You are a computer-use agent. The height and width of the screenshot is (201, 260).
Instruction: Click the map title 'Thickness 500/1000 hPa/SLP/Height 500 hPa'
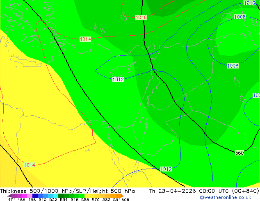[x=67, y=191]
